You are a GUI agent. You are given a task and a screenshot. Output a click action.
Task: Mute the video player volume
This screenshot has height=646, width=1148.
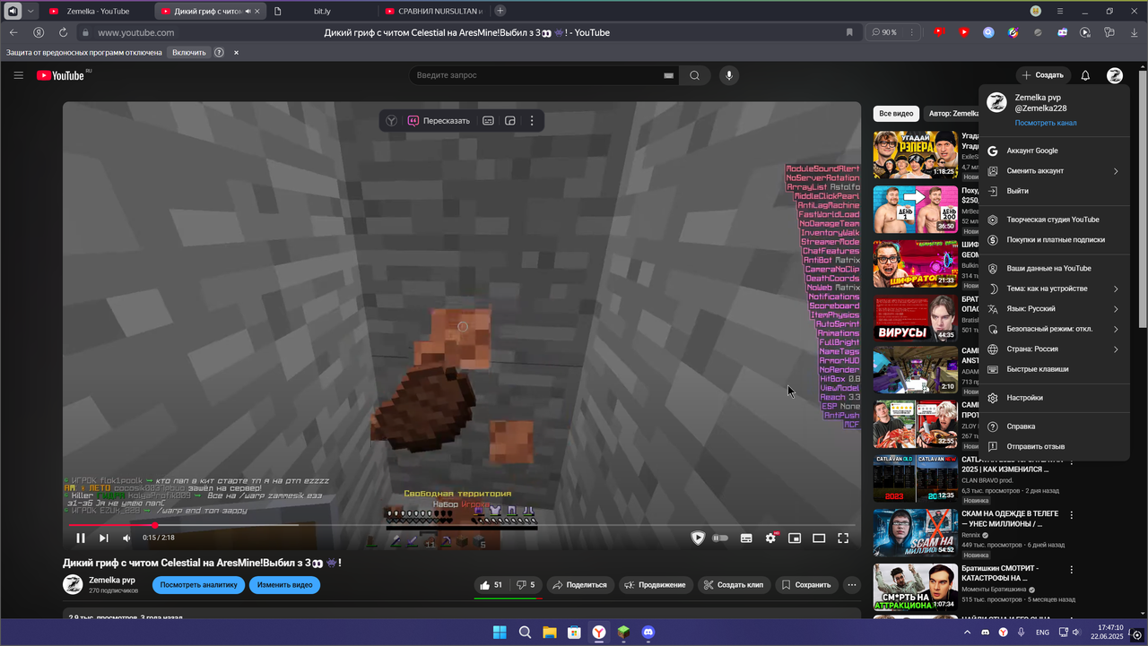click(126, 538)
